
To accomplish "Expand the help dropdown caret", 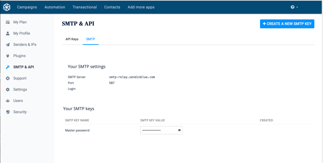I will click(297, 7).
